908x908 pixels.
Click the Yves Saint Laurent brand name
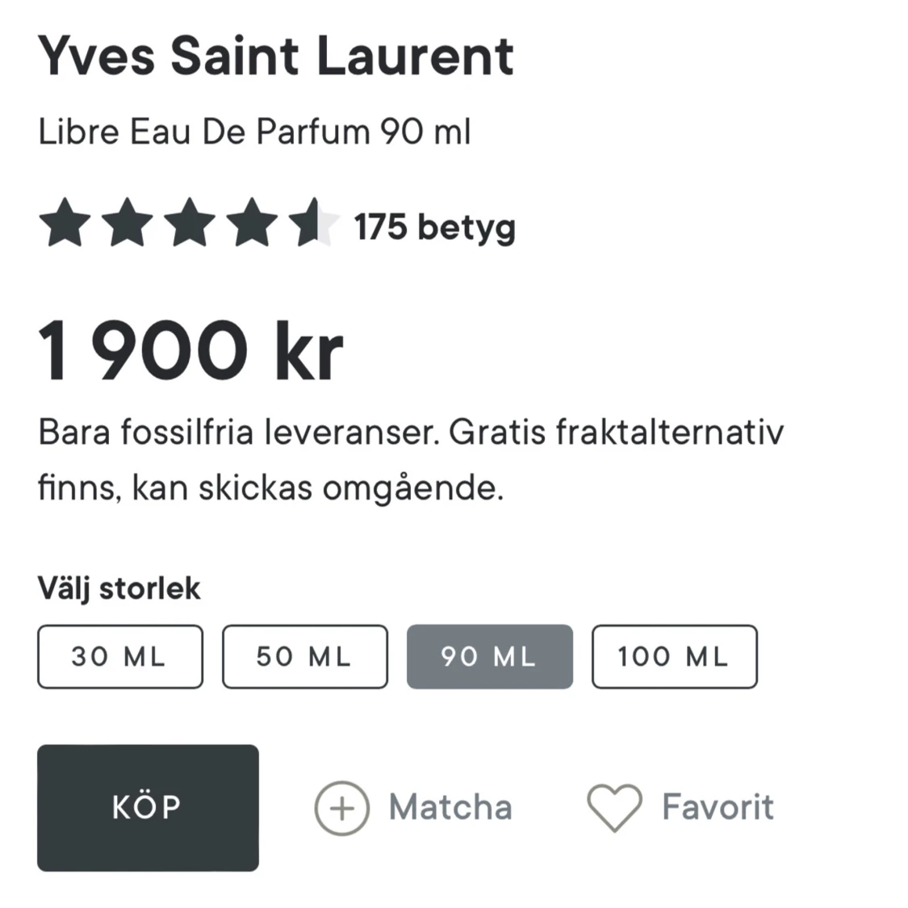click(276, 54)
